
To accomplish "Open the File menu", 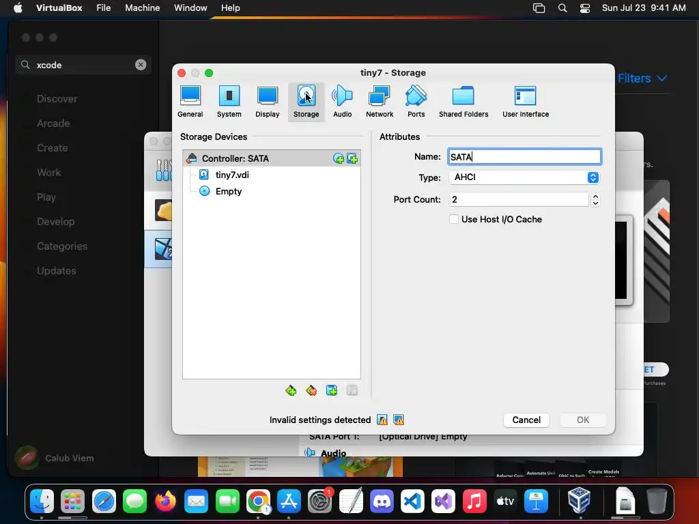I will click(104, 8).
